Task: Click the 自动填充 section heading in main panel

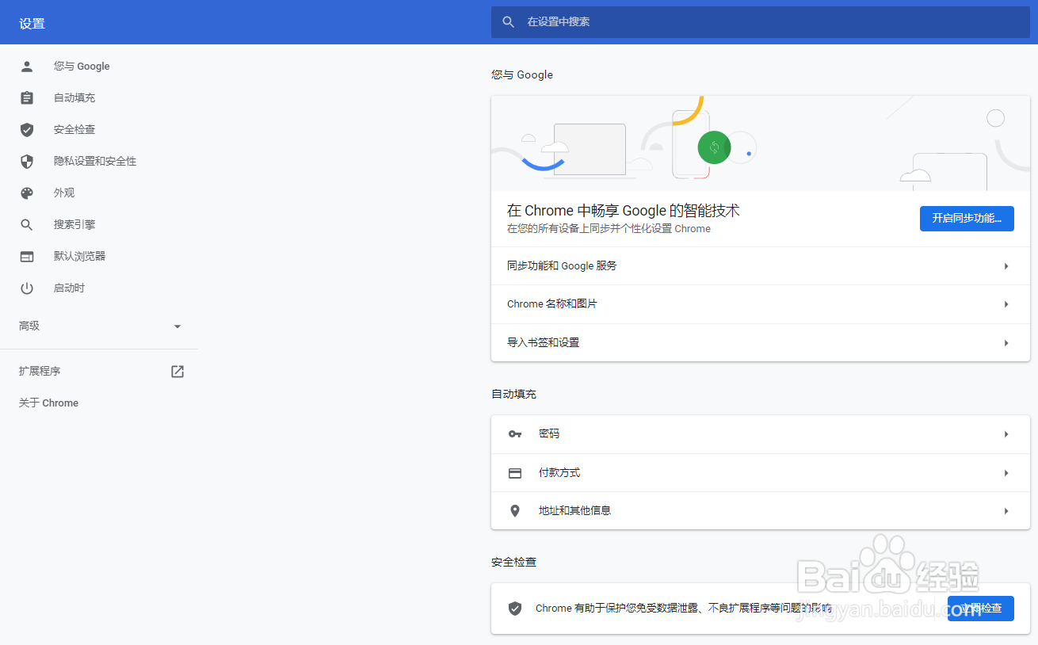Action: click(x=513, y=395)
